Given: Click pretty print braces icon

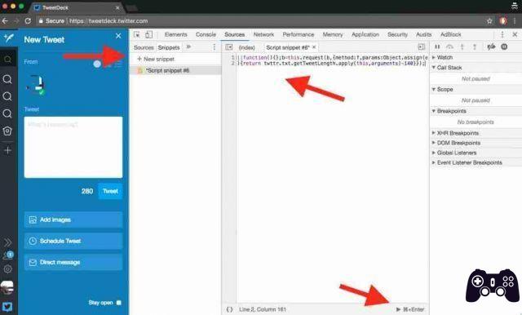Looking at the screenshot, I should 229,309.
